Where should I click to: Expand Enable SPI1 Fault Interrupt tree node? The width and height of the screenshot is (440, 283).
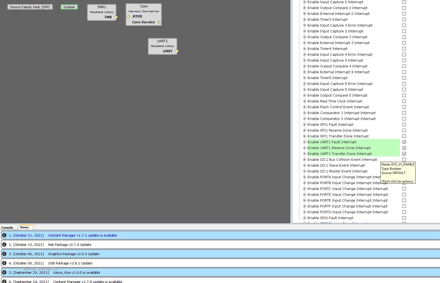(305, 125)
